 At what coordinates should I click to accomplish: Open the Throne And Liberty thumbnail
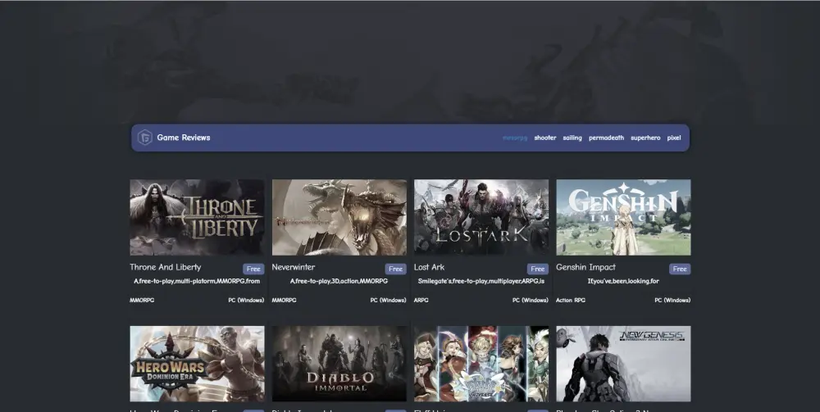197,217
